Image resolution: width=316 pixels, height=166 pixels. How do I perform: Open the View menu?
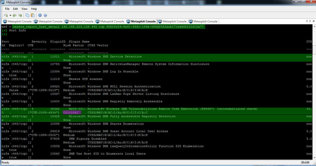point(24,9)
